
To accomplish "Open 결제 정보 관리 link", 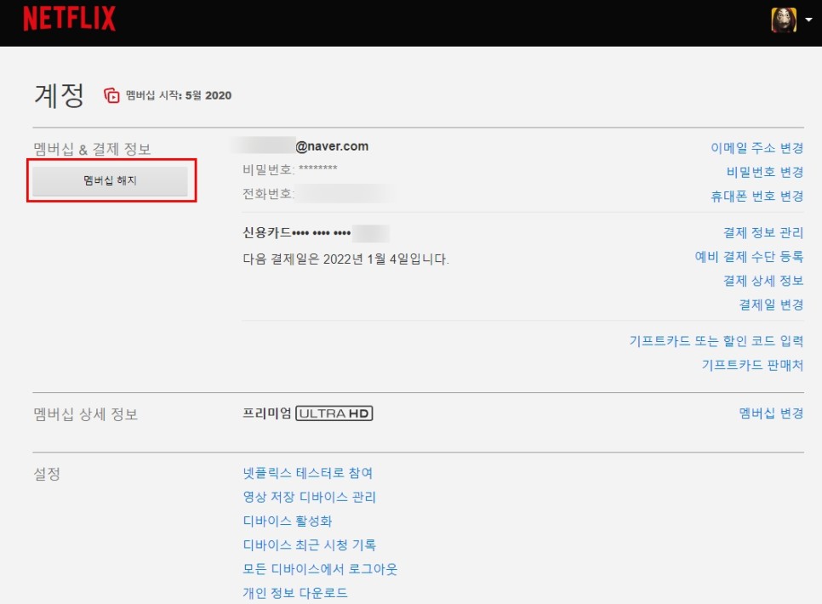I will coord(763,232).
